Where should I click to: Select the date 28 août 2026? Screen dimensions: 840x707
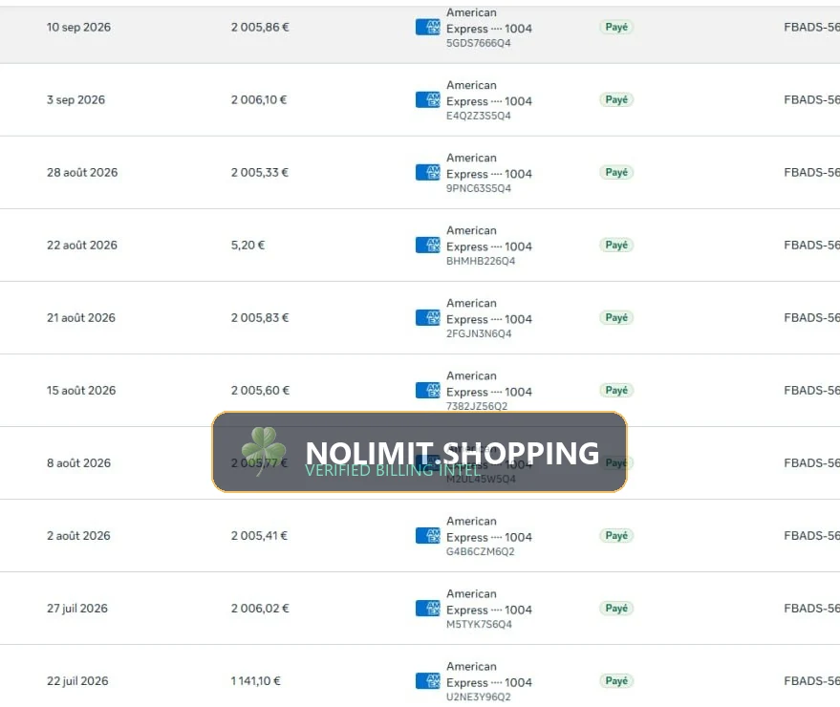pyautogui.click(x=82, y=173)
